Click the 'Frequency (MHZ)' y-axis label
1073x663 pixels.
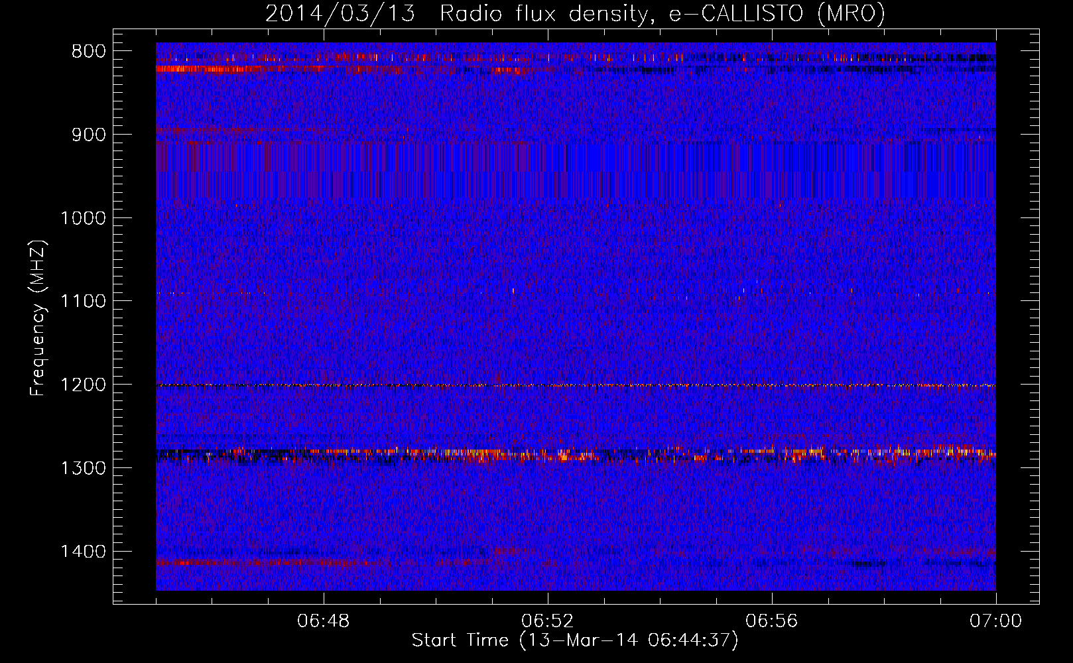(38, 318)
